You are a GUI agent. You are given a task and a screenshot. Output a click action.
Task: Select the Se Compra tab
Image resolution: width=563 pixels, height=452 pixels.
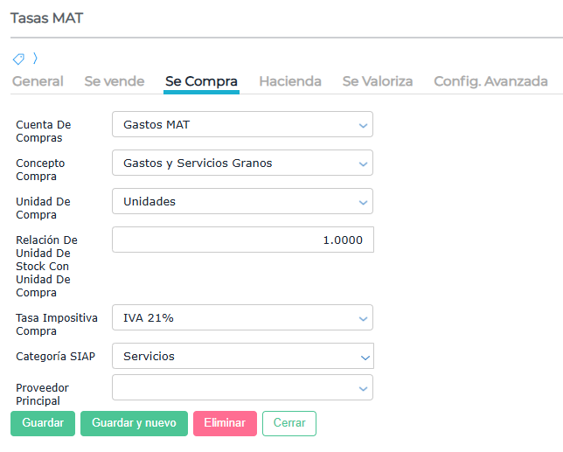pos(201,81)
